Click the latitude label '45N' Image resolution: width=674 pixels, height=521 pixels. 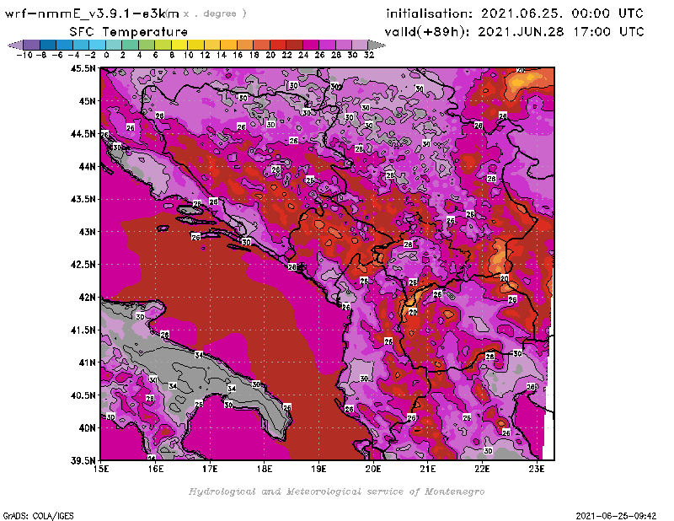[87, 101]
